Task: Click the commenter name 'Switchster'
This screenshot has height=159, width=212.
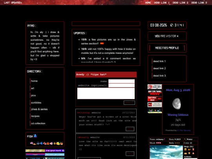Action: [x=84, y=113]
